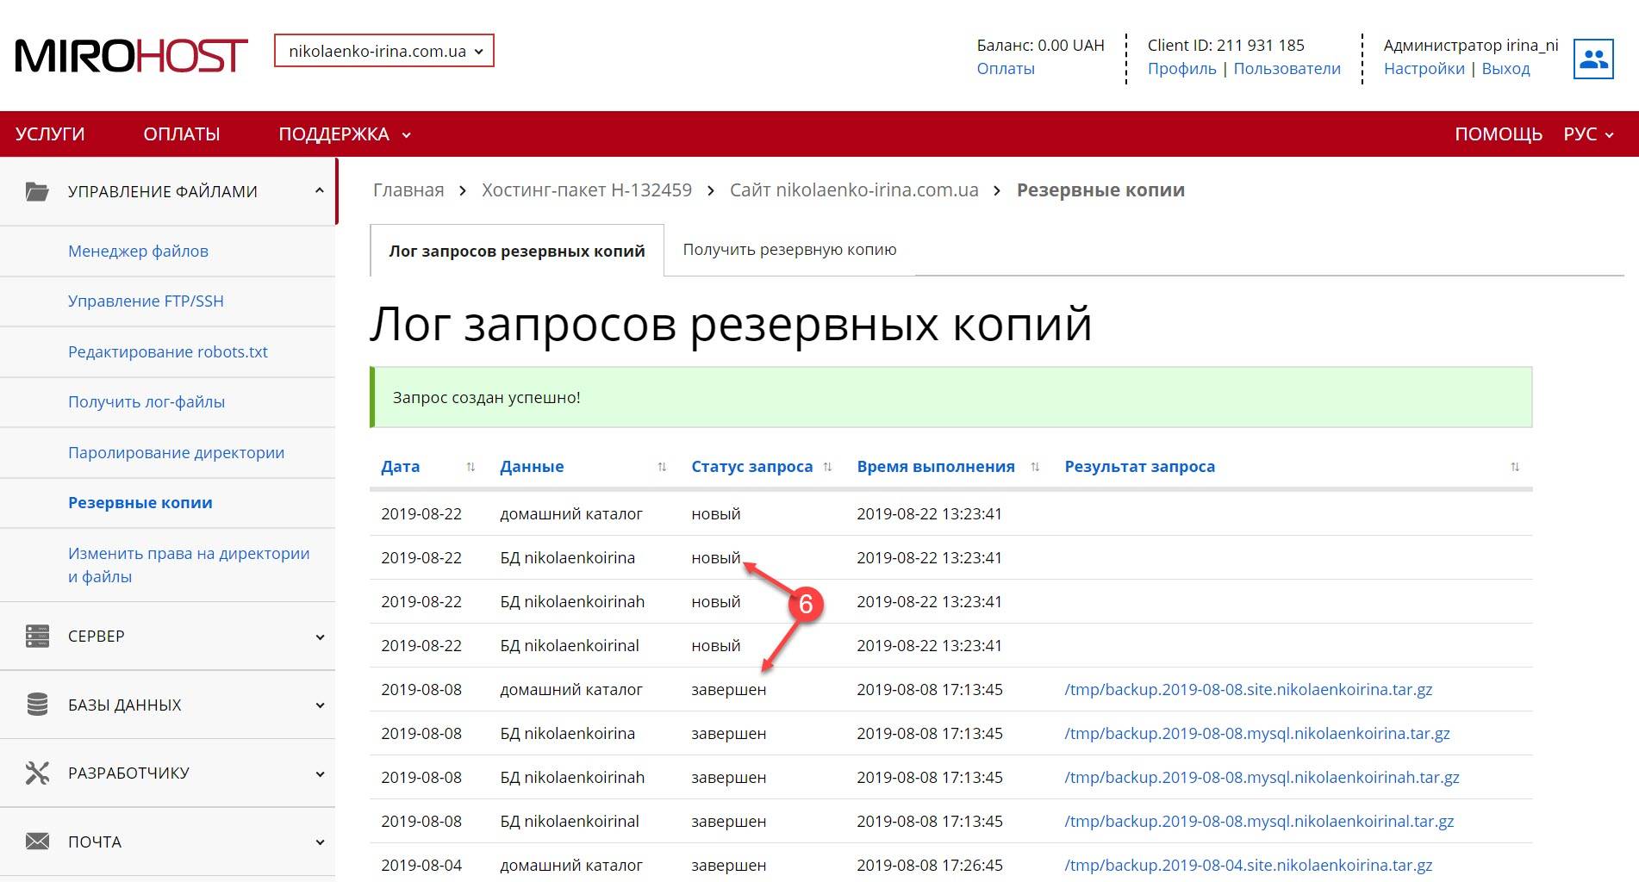Open the users avatar icon
1639x882 pixels.
[x=1593, y=59]
